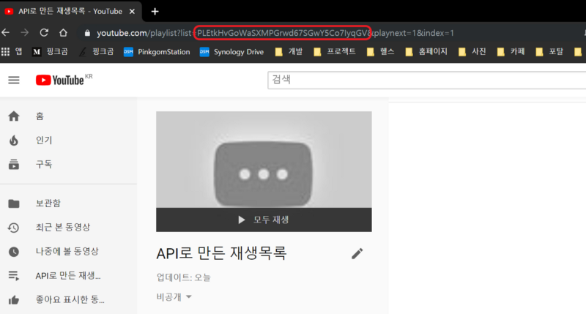Select the API로 만든 재생목록 - YouTube tab
586x314 pixels.
tap(70, 12)
